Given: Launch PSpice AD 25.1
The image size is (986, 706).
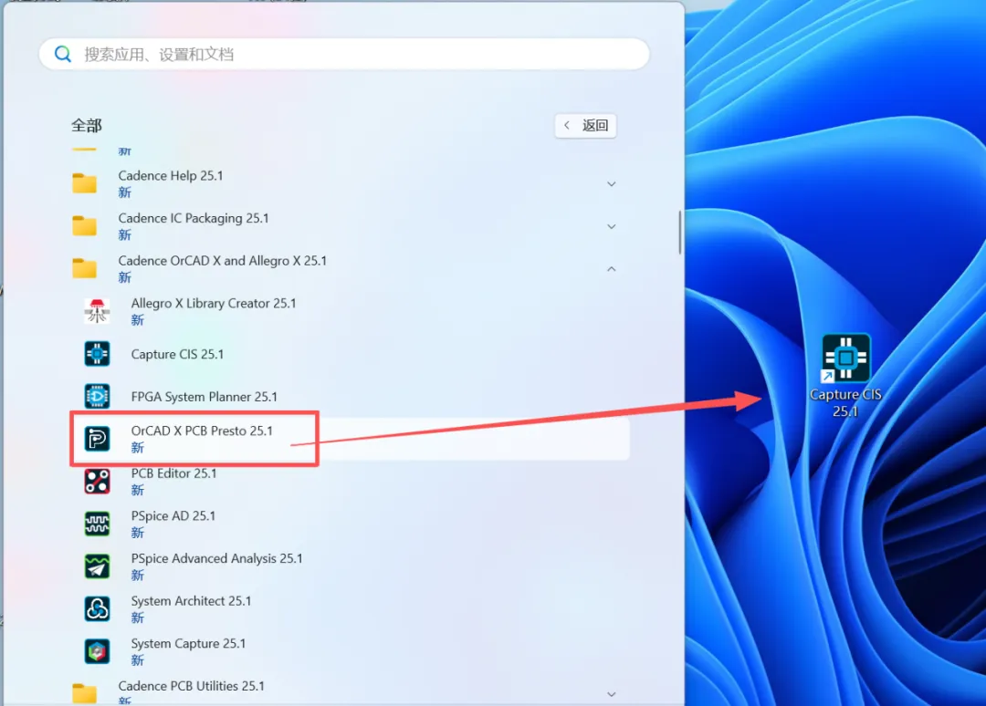Looking at the screenshot, I should (x=349, y=524).
